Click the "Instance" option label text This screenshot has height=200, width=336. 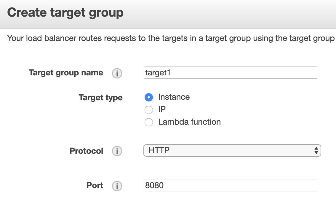[174, 97]
